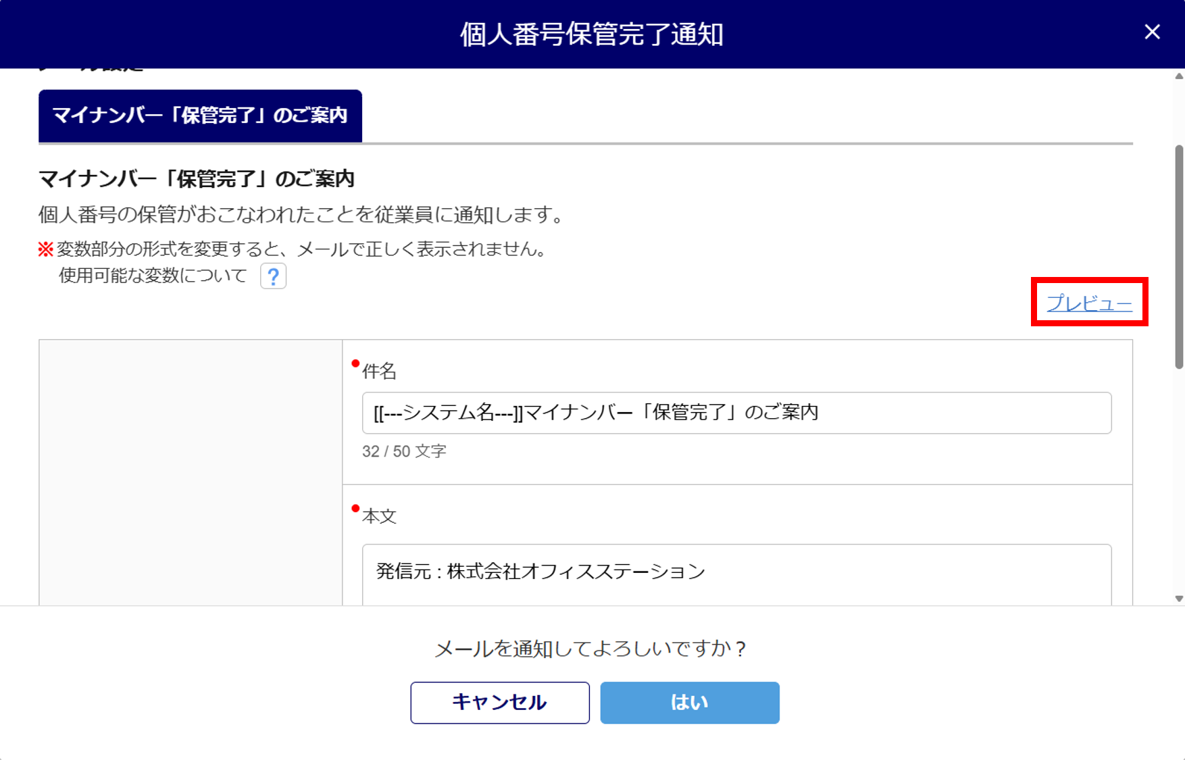Image resolution: width=1185 pixels, height=760 pixels.
Task: Click the 個人番号の保管がおこなわれた description text
Action: click(x=301, y=215)
